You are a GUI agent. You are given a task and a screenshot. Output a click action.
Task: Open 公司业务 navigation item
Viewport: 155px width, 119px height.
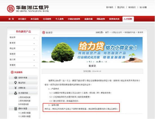[x=47, y=19]
